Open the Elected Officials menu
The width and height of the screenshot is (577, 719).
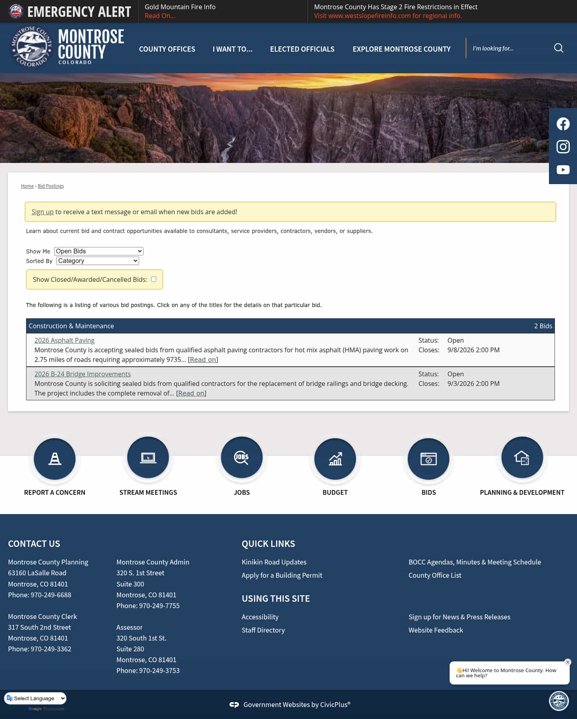click(x=302, y=49)
